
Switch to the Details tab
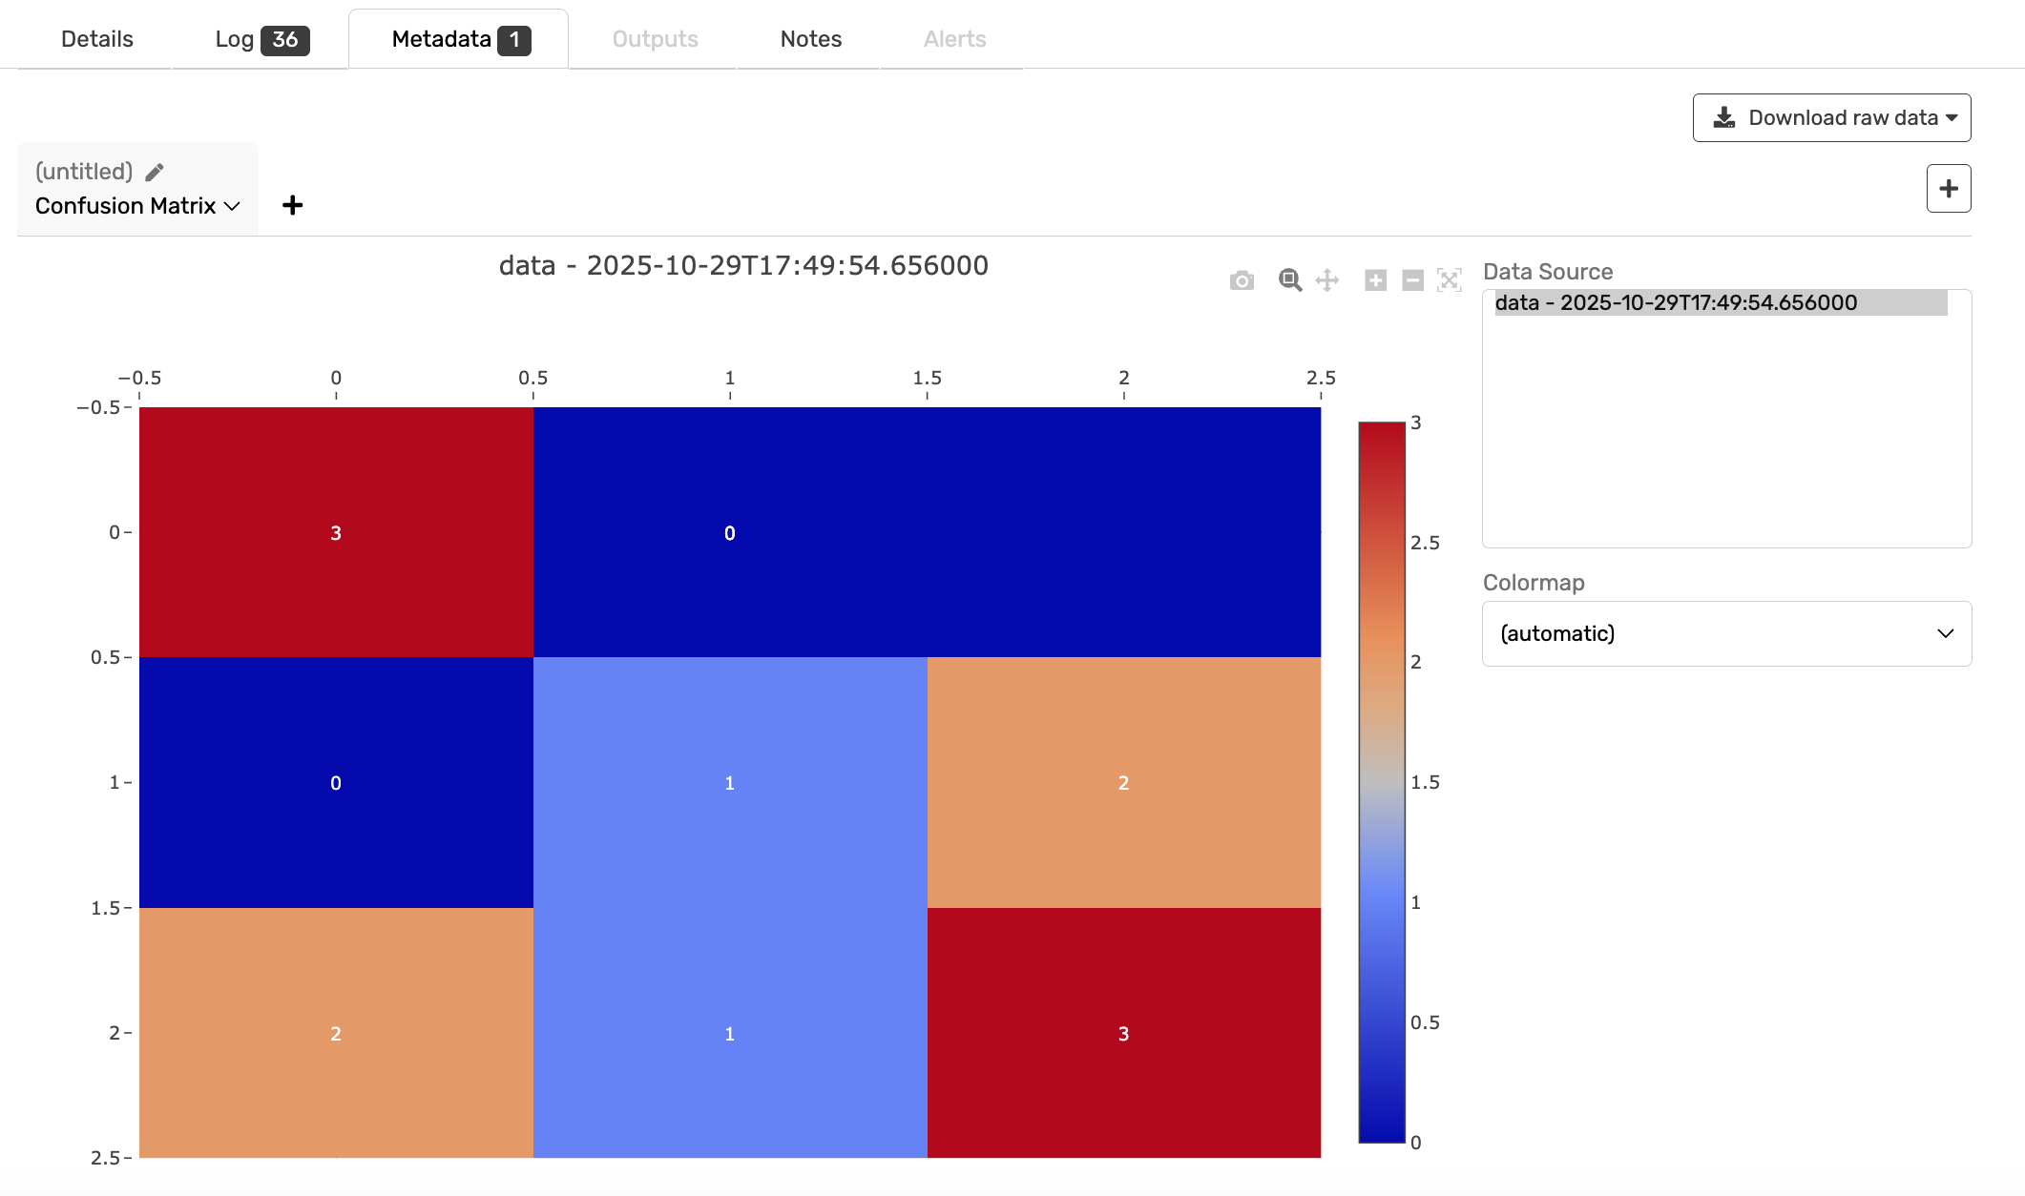(x=96, y=39)
